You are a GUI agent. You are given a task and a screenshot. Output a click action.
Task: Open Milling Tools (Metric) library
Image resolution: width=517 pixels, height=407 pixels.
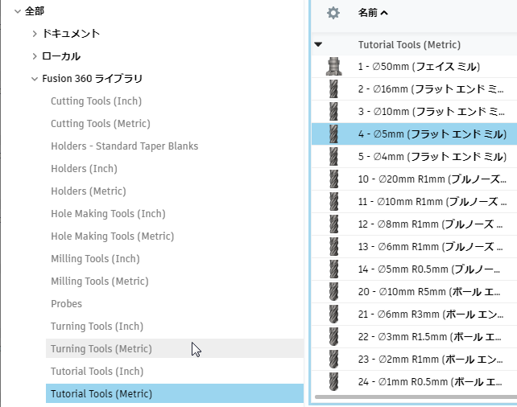click(x=99, y=282)
